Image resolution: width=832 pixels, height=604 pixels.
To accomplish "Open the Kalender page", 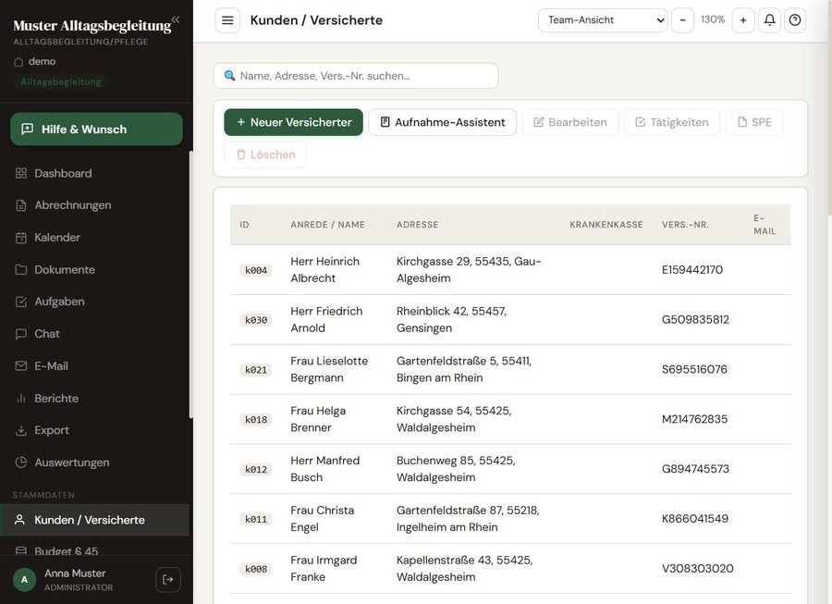I will 94,238.
